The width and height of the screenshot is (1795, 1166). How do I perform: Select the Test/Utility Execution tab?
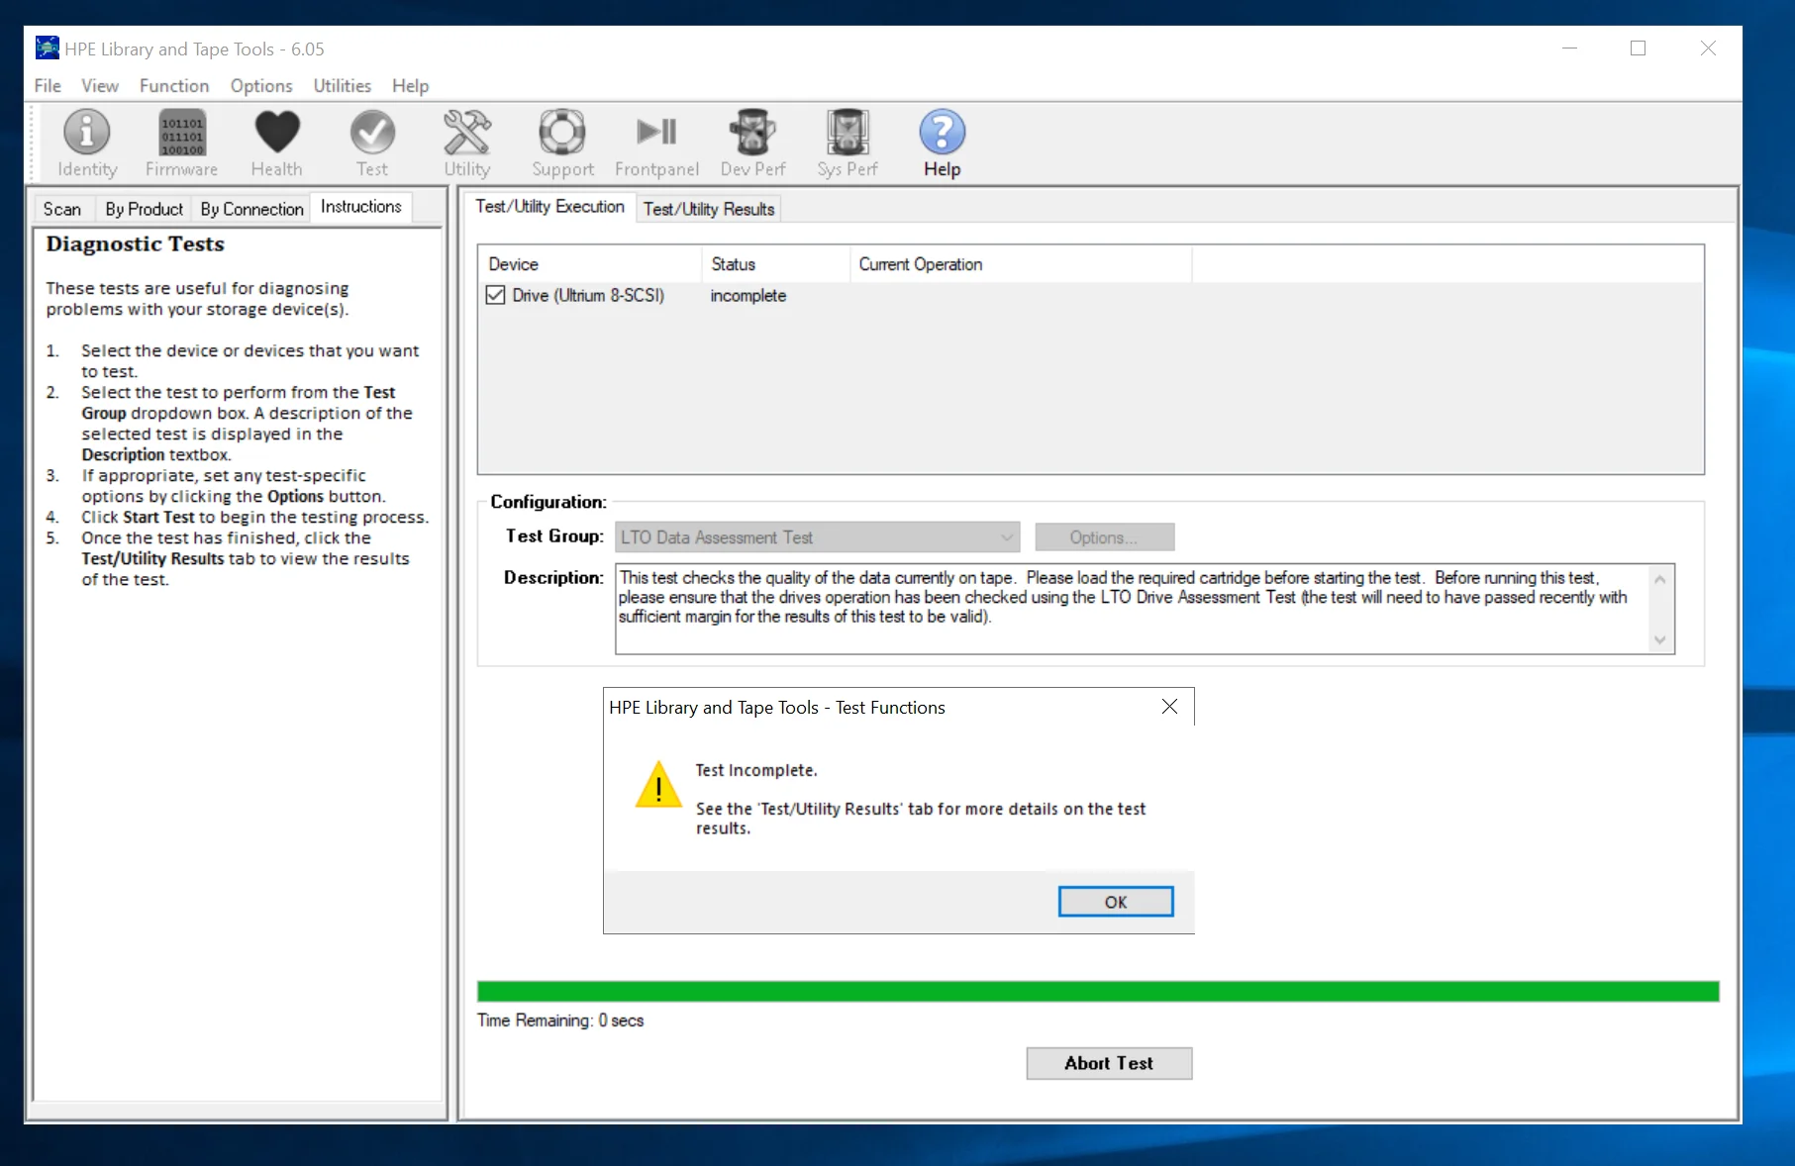(549, 206)
